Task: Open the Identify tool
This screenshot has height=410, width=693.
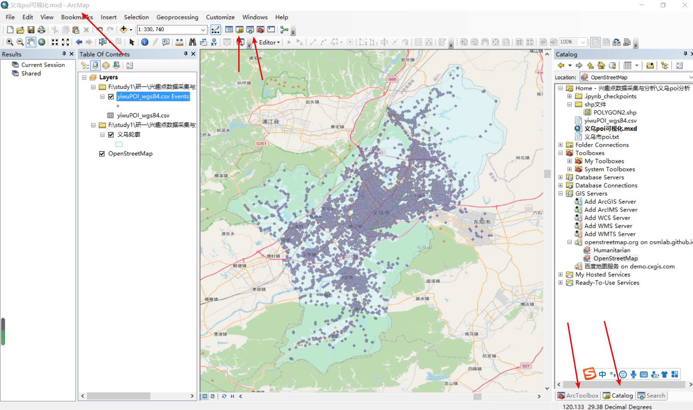Action: pos(144,42)
